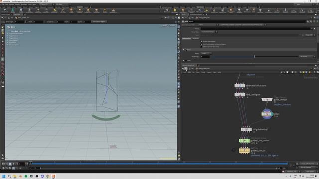Open the main Help menu

pyautogui.click(x=34, y=4)
